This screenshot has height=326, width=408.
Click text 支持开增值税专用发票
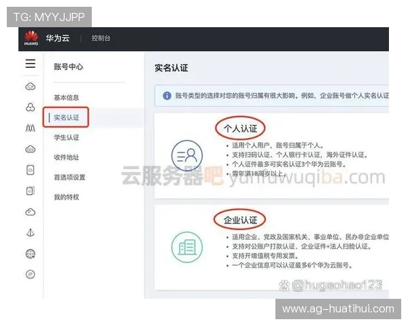265,256
